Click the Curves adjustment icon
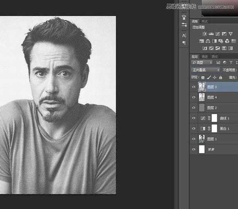The width and height of the screenshot is (238, 209). [217, 34]
